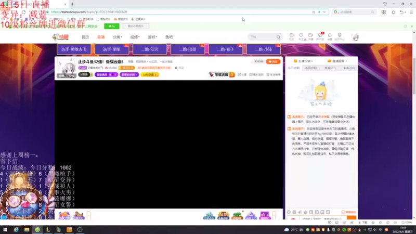Select the 今日点数 ranking tab
This screenshot has width=416, height=234.
(x=293, y=68)
